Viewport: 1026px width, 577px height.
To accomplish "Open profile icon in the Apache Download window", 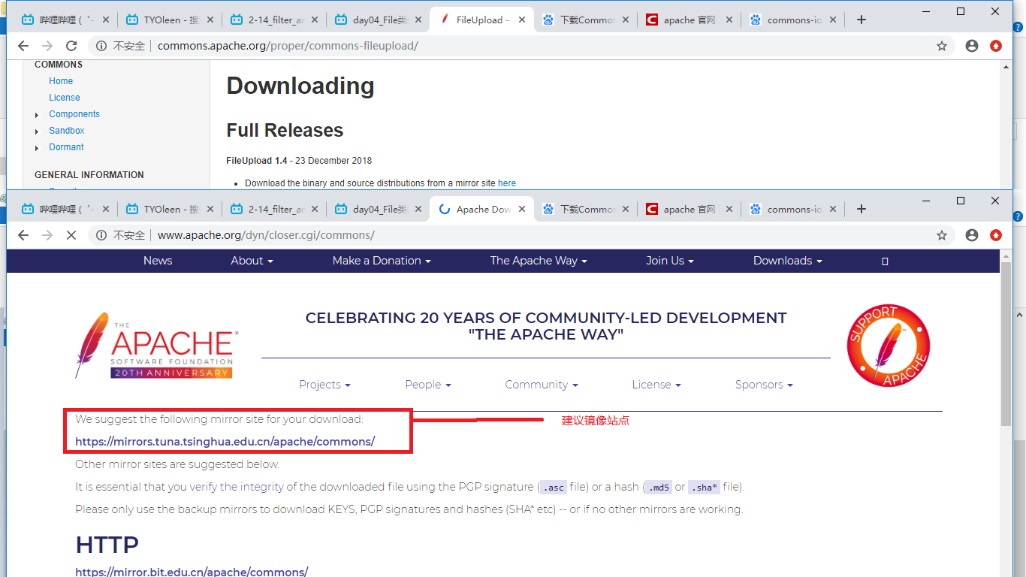I will 972,235.
